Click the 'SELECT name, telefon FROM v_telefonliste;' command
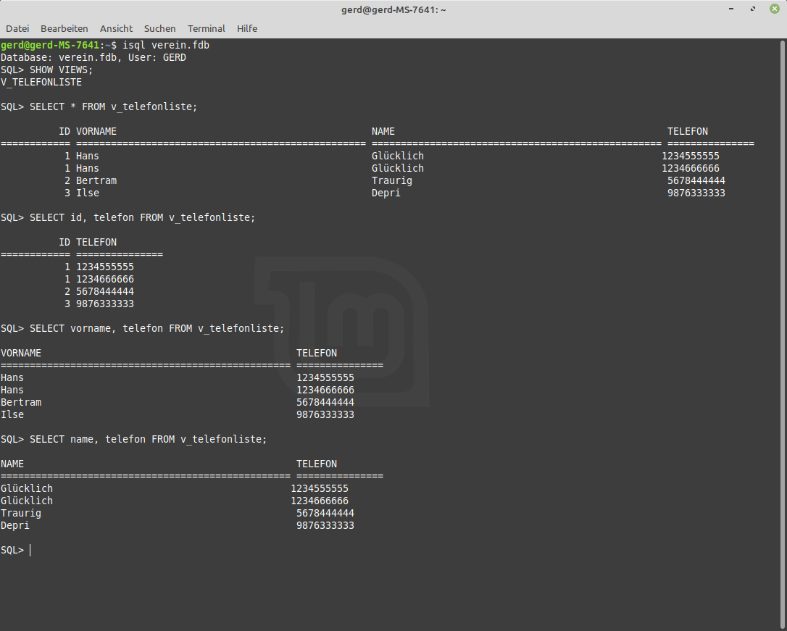Viewport: 787px width, 631px height. [148, 440]
